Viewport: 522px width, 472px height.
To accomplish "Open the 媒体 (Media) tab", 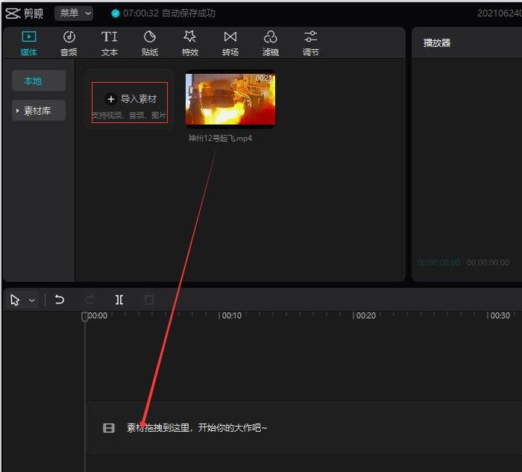I will point(29,43).
